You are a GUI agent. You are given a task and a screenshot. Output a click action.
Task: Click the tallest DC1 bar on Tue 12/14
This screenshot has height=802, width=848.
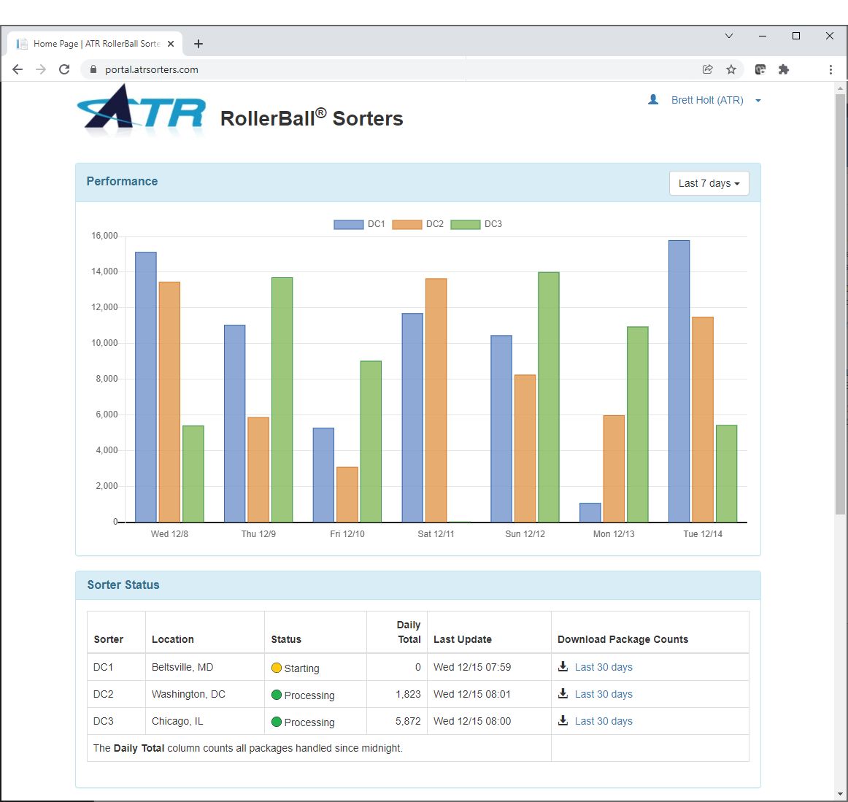(x=679, y=379)
